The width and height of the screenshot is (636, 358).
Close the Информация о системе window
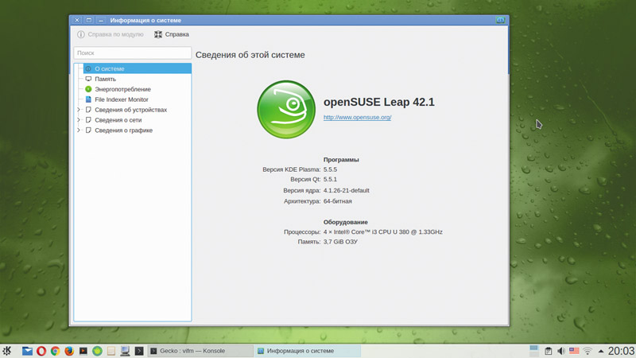click(x=76, y=20)
